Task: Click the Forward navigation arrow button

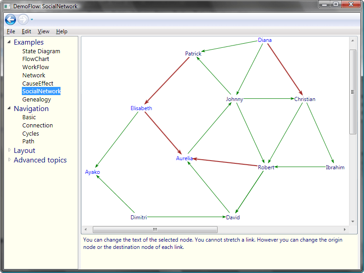Action: click(23, 19)
